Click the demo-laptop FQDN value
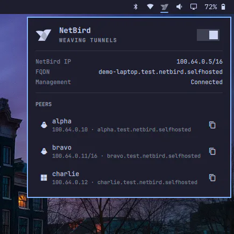The image size is (234, 234). (x=160, y=72)
